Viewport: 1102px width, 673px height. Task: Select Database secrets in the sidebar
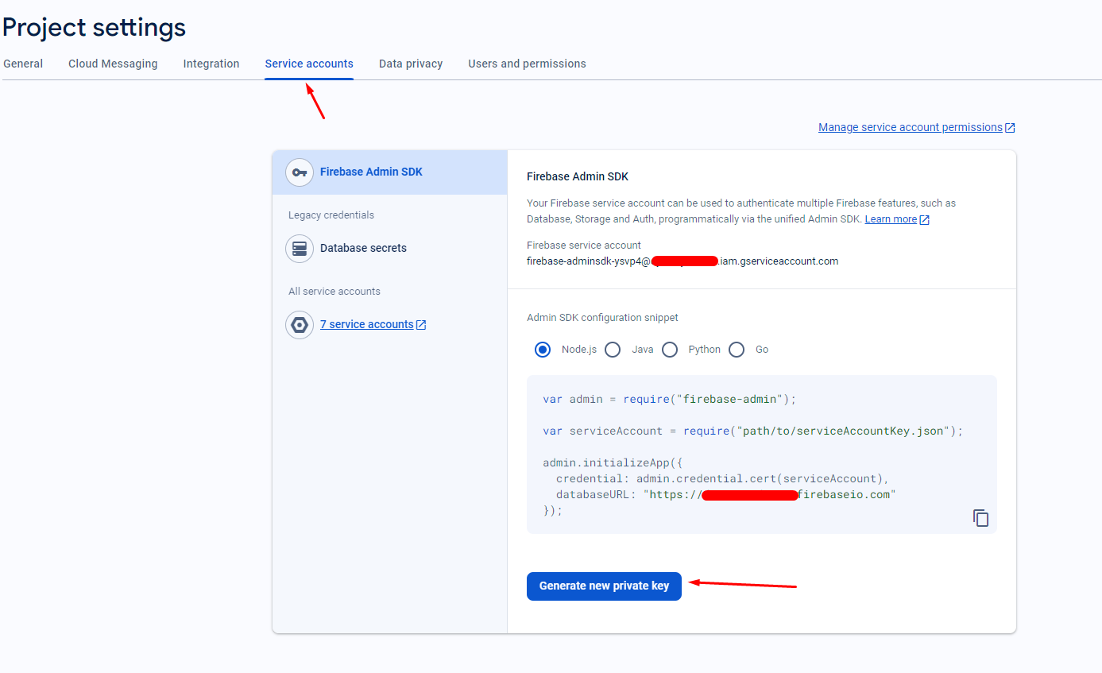tap(389, 249)
